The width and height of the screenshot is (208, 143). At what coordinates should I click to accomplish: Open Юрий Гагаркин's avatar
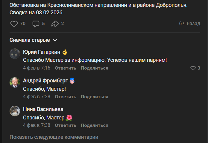[15, 54]
